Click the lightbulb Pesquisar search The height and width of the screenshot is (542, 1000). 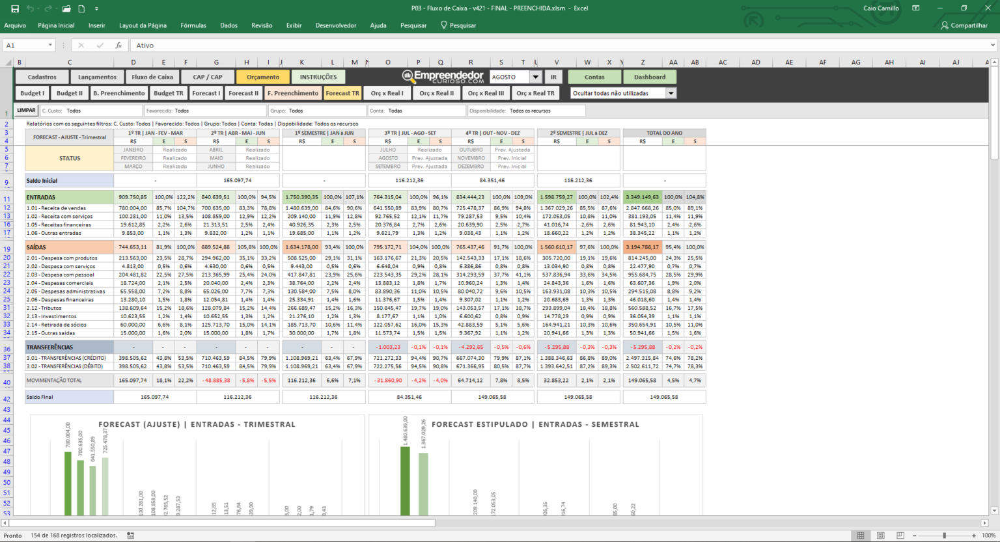458,25
